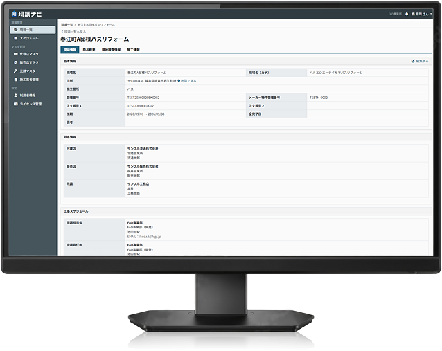Click the TEST20260929SK0002 management number
Image resolution: width=442 pixels, height=351 pixels.
point(143,98)
